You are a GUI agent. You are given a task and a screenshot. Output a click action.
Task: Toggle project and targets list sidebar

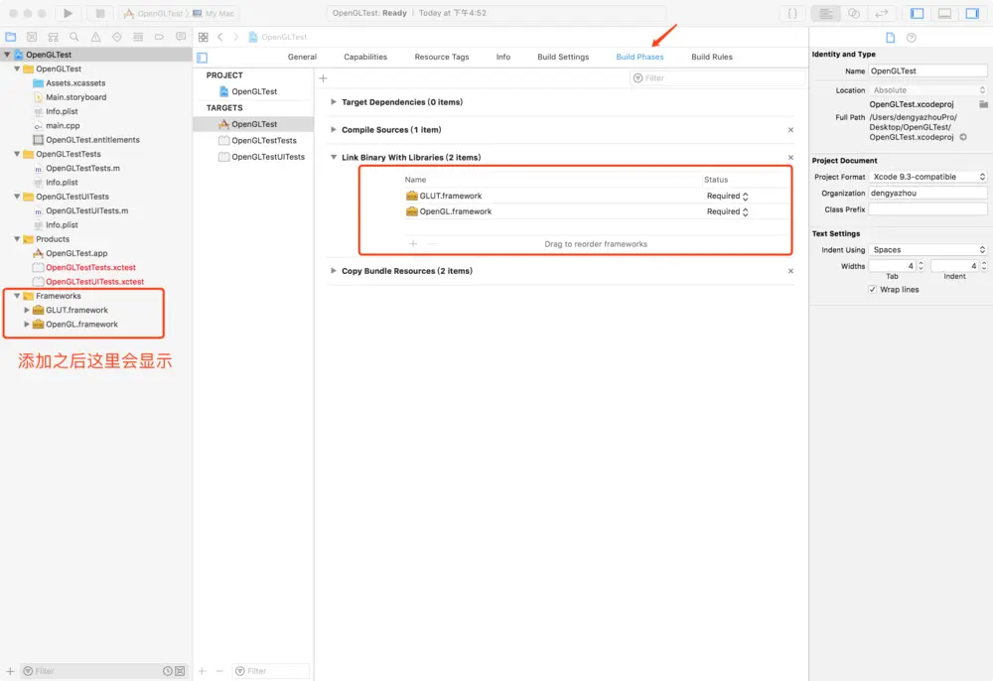(x=202, y=58)
